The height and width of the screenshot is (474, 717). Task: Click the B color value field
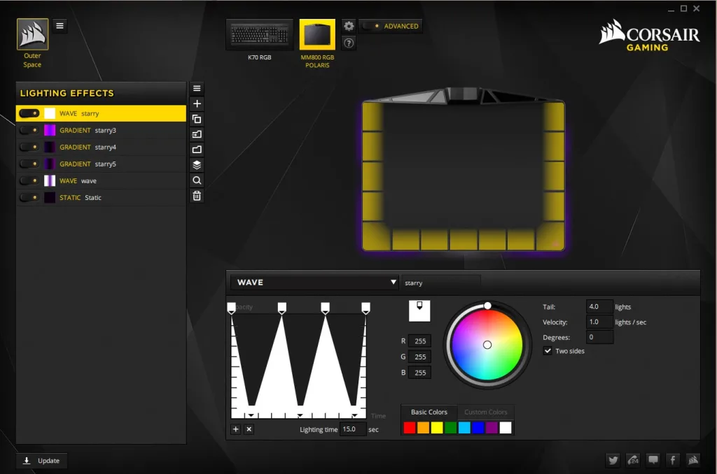420,373
